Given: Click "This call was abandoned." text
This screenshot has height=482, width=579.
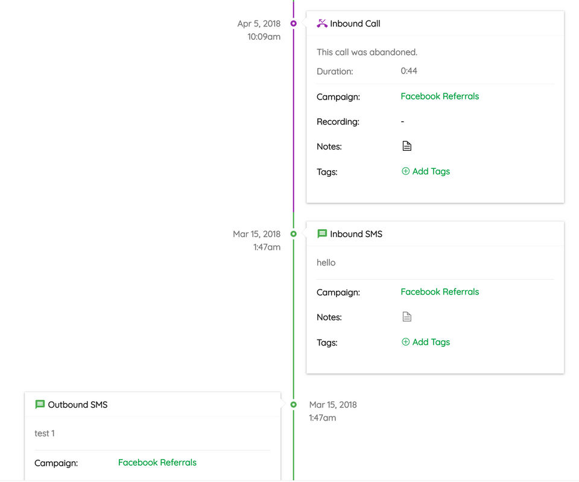Looking at the screenshot, I should click(367, 52).
